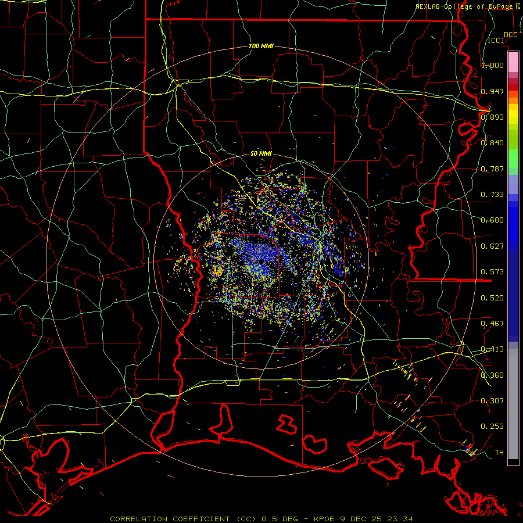This screenshot has height=523, width=523.
Task: Click the KPOE station identifier in caption
Action: pos(324,519)
